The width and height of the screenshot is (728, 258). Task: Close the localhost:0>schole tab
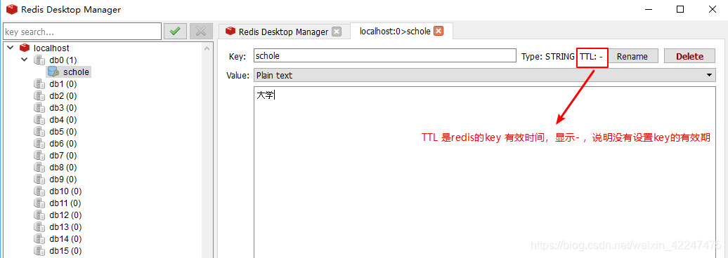(x=438, y=32)
